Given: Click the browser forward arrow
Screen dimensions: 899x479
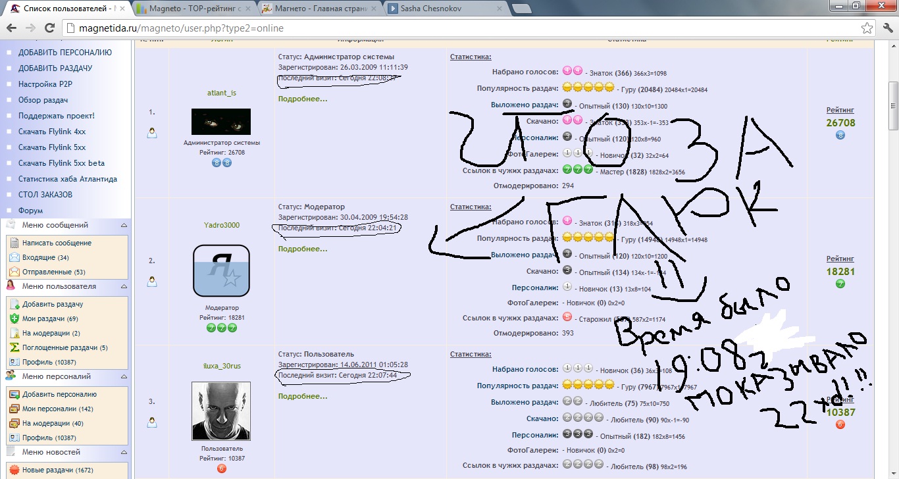Looking at the screenshot, I should tap(30, 28).
